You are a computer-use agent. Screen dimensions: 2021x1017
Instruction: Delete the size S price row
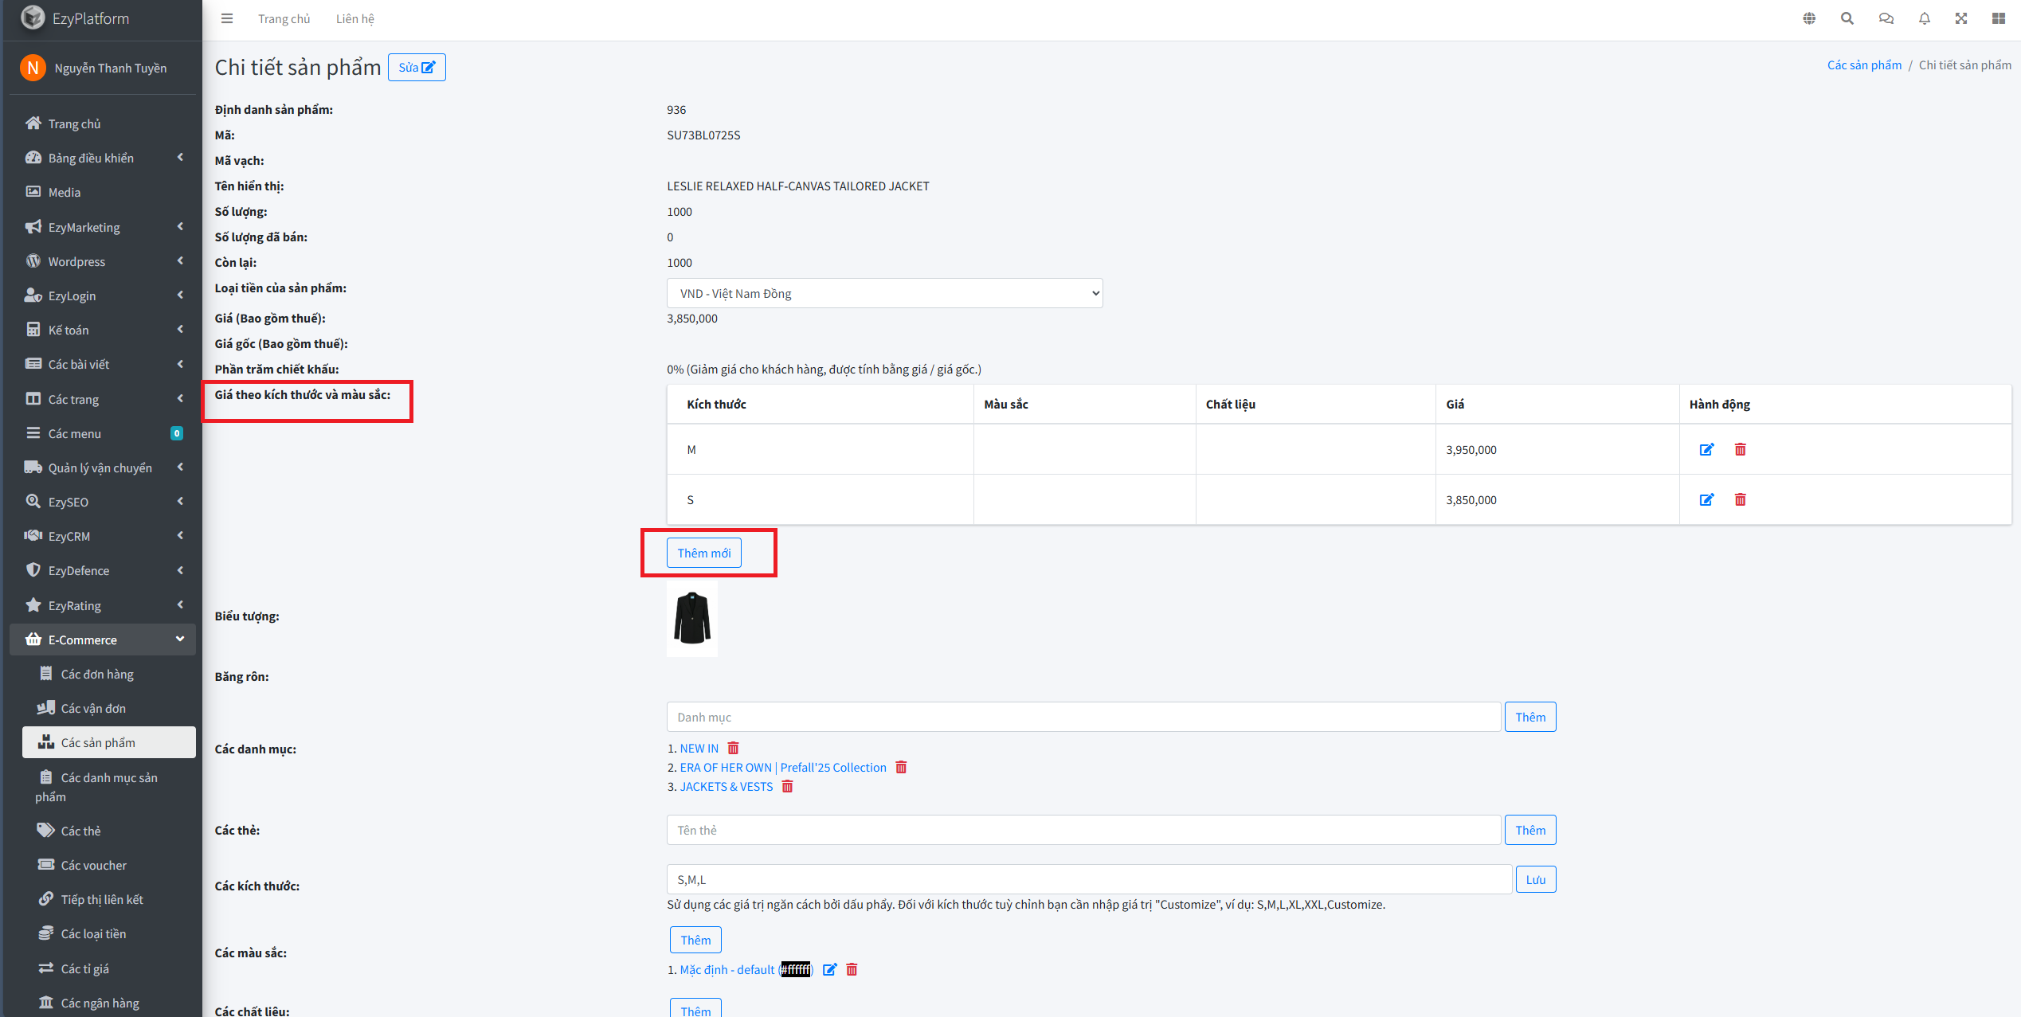click(x=1740, y=499)
